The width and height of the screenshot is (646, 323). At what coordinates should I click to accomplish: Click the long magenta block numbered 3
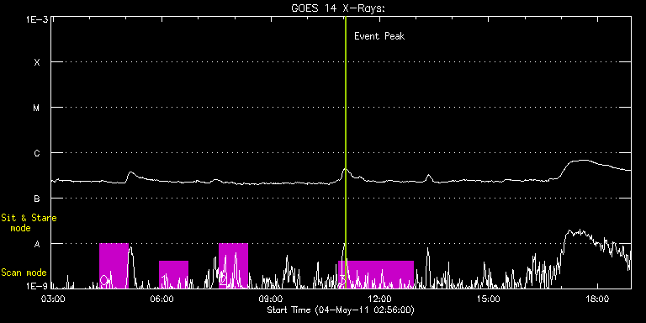tap(376, 274)
